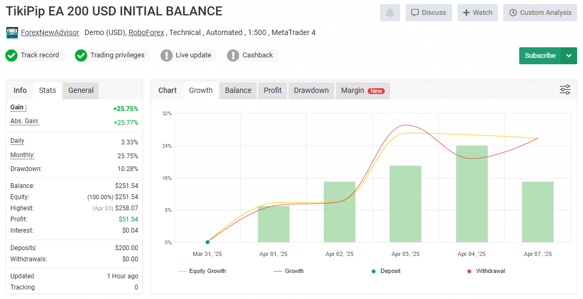Click the Daily label
This screenshot has width=583, height=299.
17,141
